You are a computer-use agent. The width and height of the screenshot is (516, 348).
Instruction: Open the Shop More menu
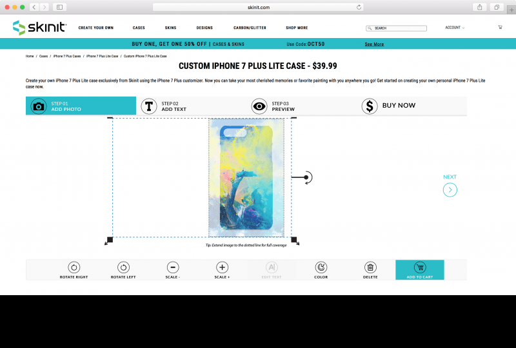[297, 28]
